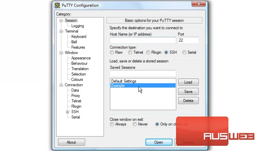Screen dimensions: 260x151
Task: Open the Rlogin category in tree
Action: click(76, 106)
